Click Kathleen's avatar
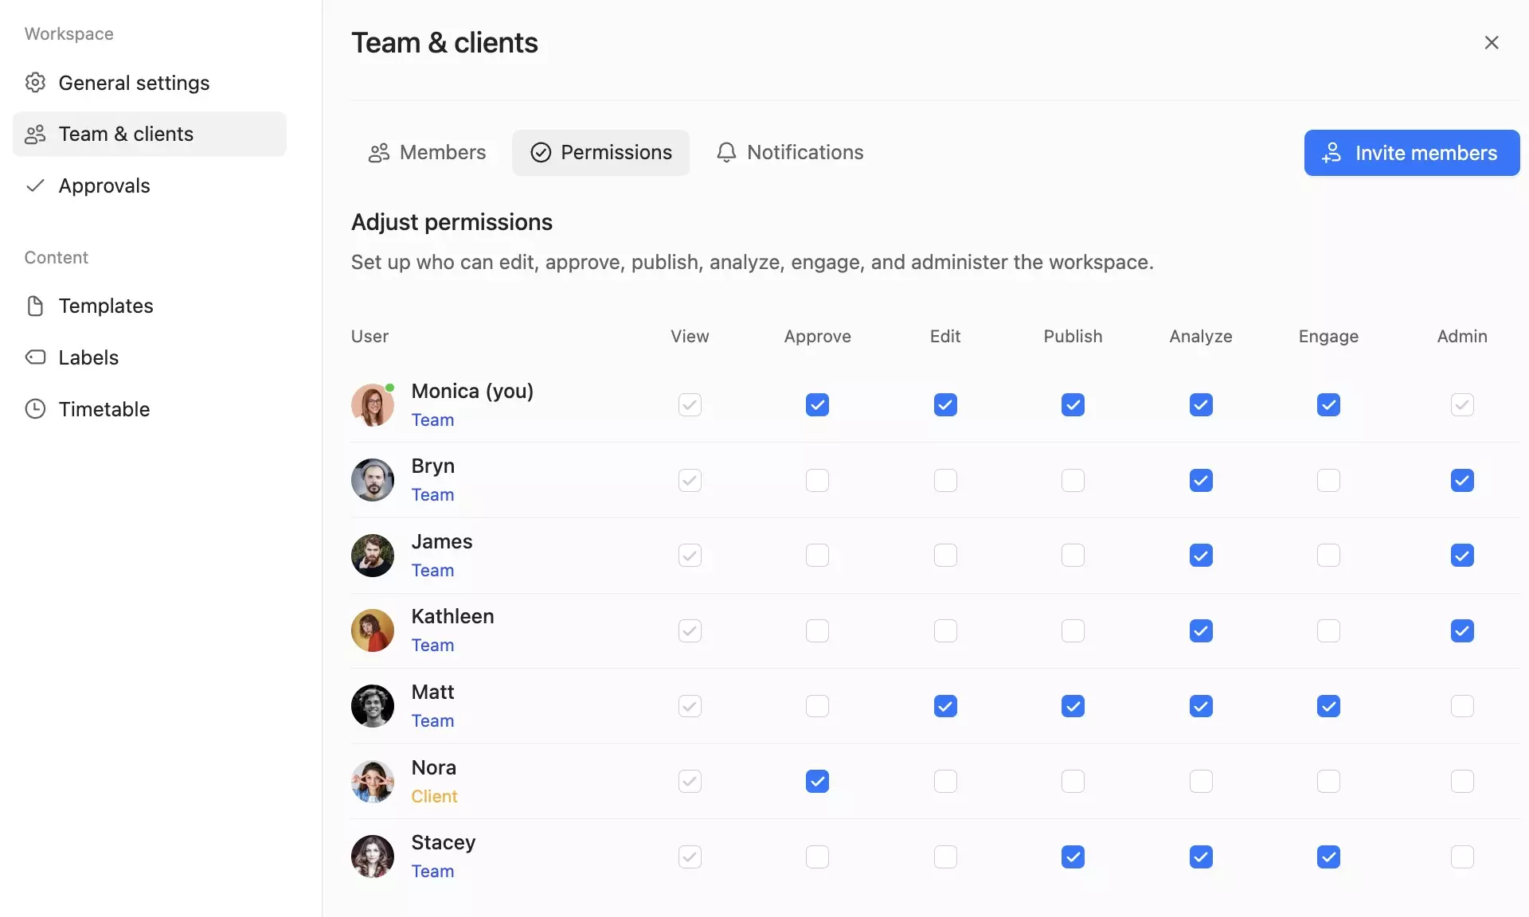The width and height of the screenshot is (1529, 917). (373, 630)
